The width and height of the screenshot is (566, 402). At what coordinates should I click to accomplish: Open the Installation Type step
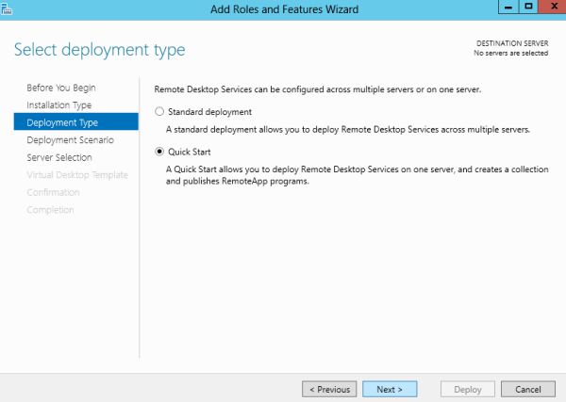tap(59, 105)
